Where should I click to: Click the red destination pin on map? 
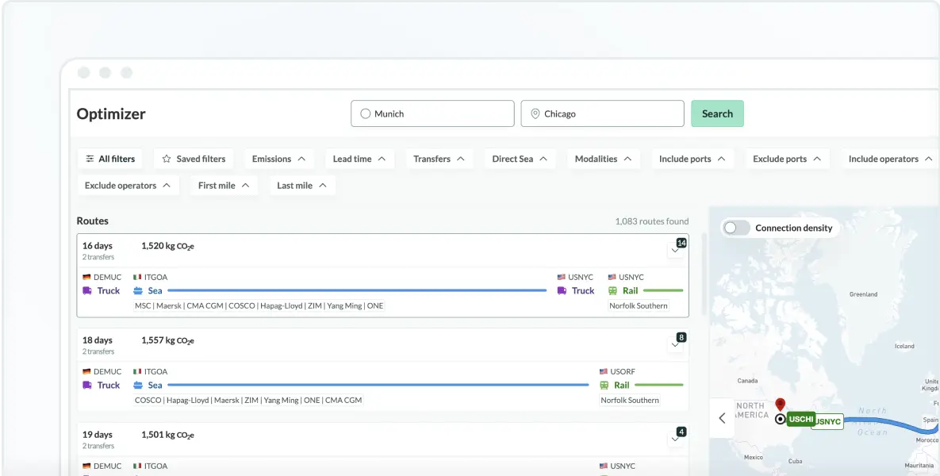coord(780,405)
